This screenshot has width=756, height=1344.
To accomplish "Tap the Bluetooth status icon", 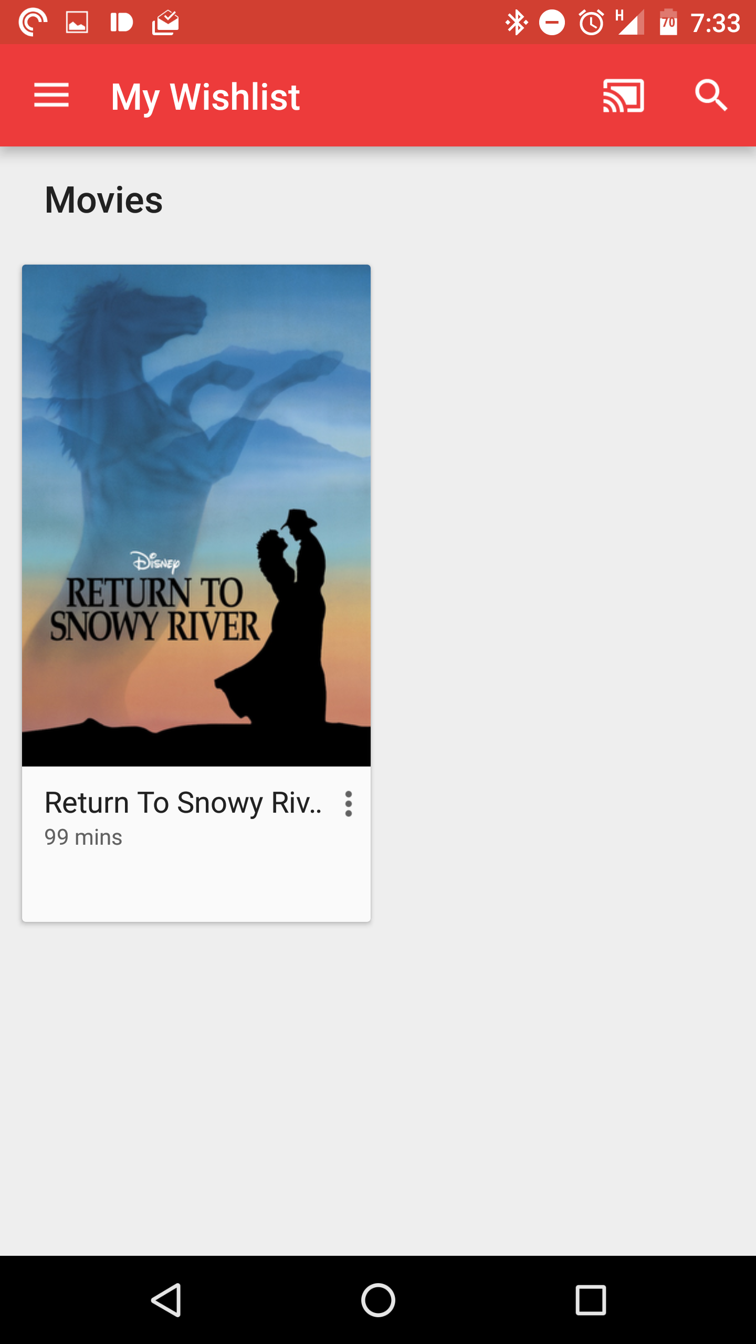I will coord(516,23).
